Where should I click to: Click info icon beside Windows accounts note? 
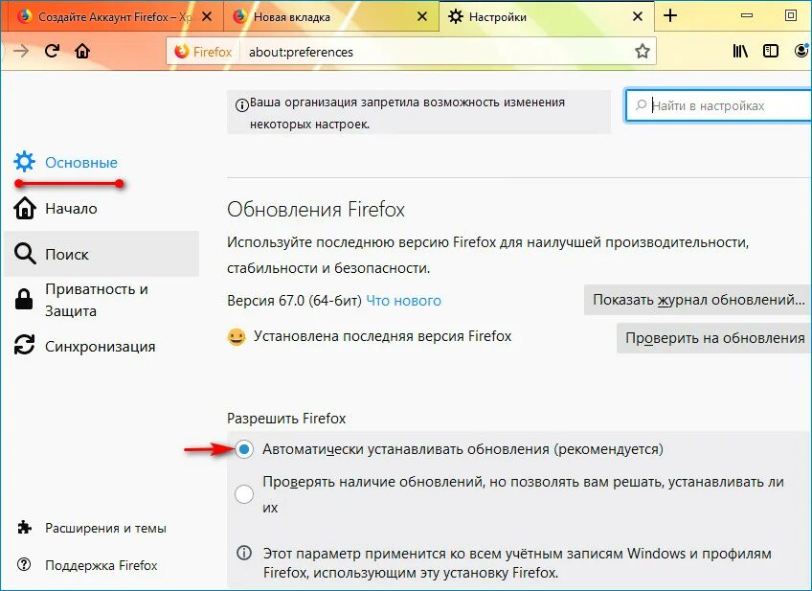pyautogui.click(x=244, y=553)
